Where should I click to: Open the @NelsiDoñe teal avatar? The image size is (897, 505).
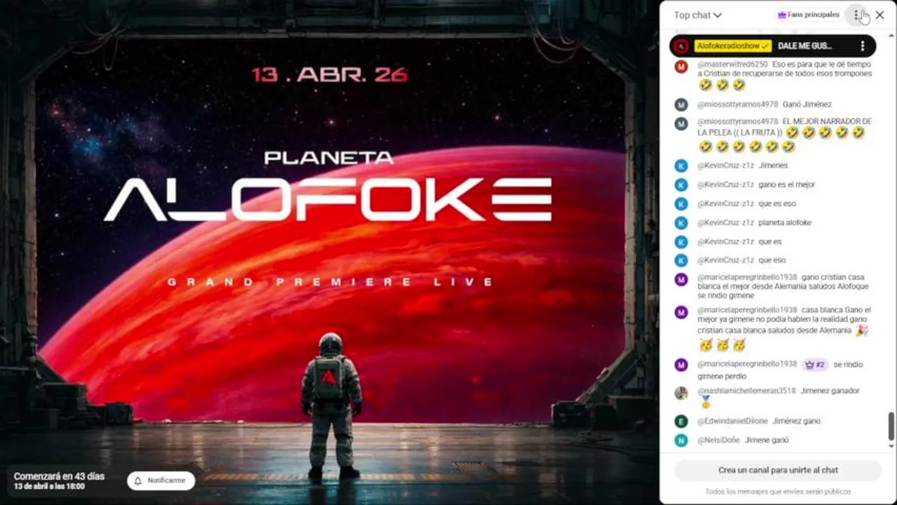pos(681,440)
